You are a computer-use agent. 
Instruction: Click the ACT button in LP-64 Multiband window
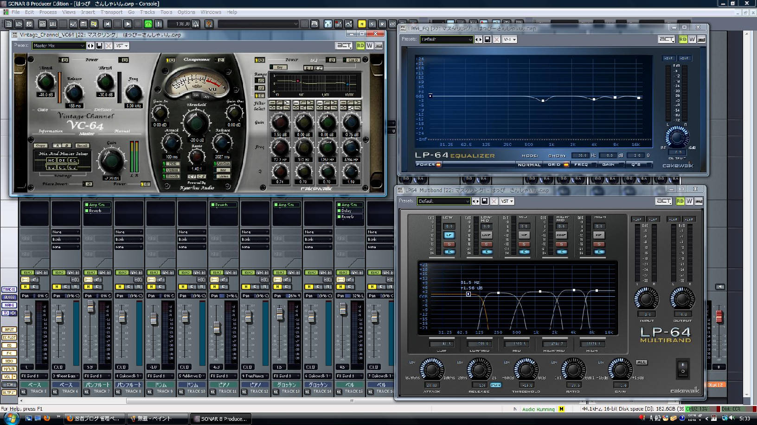click(664, 201)
